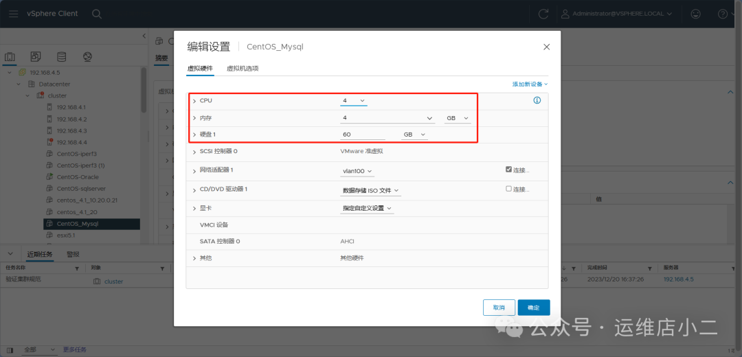Expand the 显卡 row
This screenshot has width=742, height=357.
pos(194,209)
